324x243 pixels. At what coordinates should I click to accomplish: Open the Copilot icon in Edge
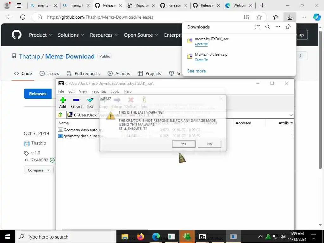tap(317, 17)
